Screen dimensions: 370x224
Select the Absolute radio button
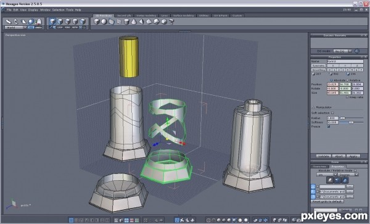click(x=331, y=80)
